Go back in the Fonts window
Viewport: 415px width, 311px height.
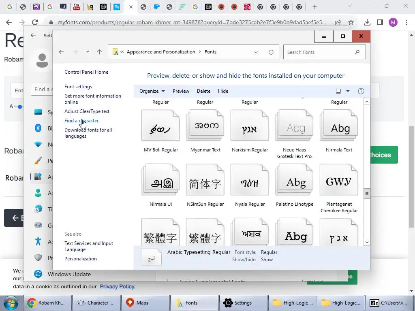click(x=62, y=52)
